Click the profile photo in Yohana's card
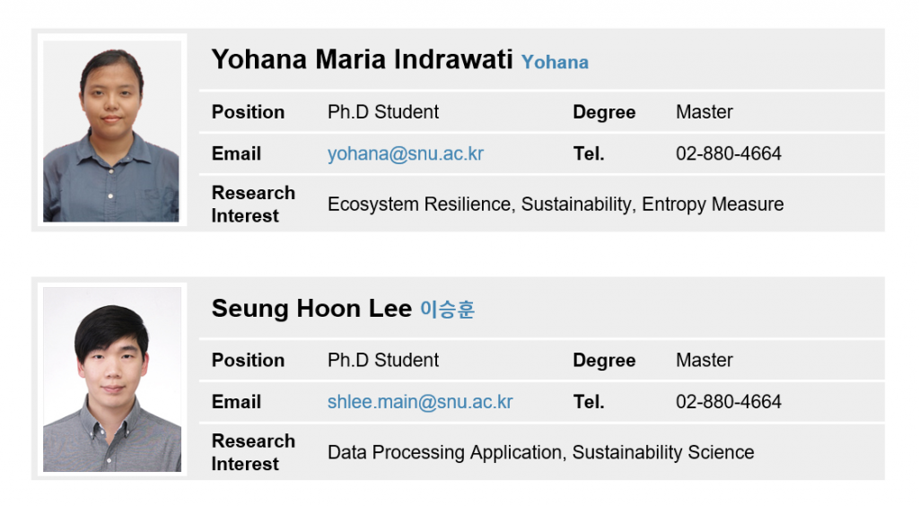This screenshot has height=507, width=919. [x=110, y=131]
